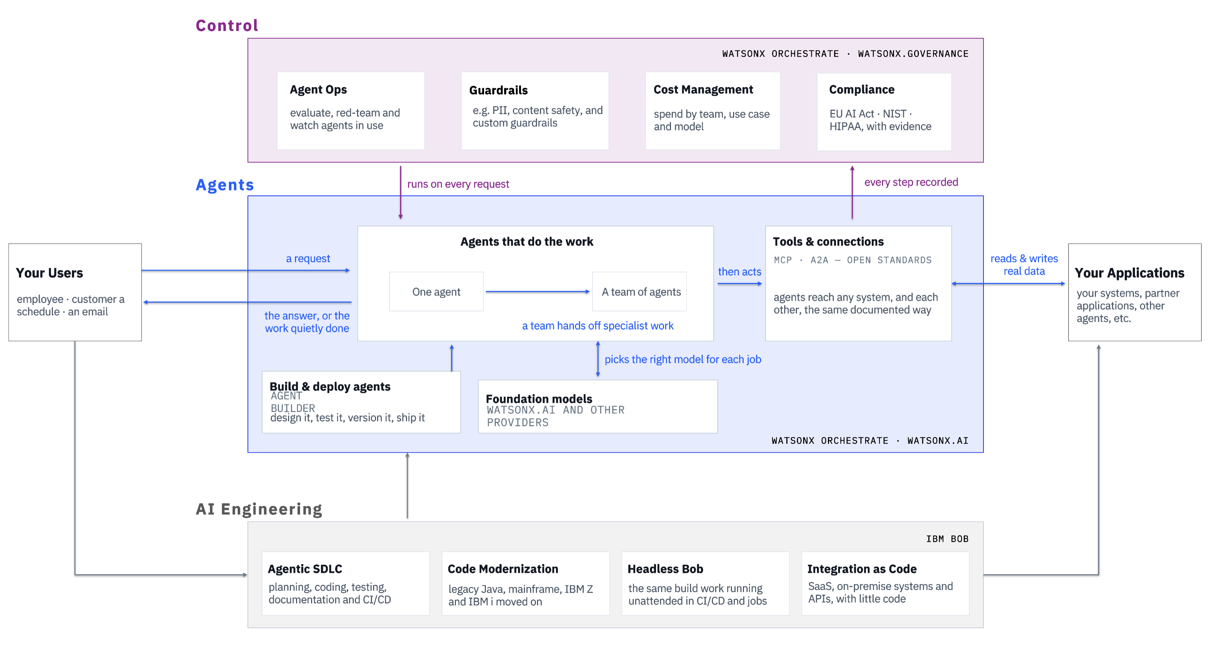Select the One agent box

436,291
